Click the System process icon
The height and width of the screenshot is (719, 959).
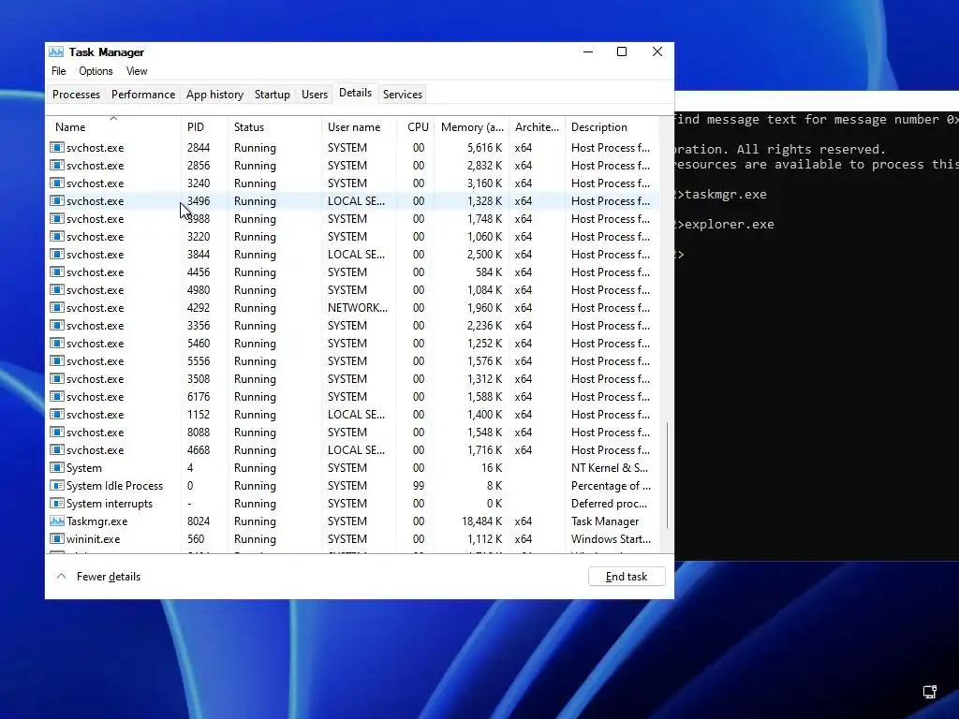pyautogui.click(x=57, y=467)
